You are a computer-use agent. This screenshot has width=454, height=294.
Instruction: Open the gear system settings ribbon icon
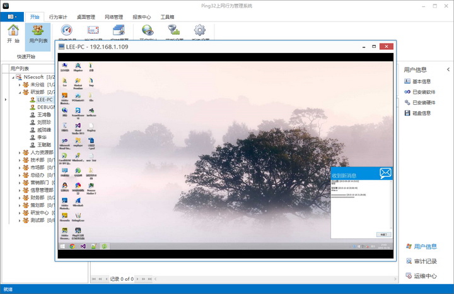coord(199,30)
